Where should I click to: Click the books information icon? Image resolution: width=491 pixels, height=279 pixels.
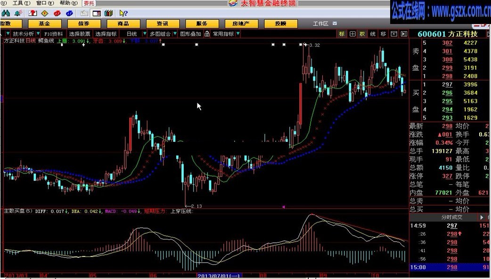coord(109,13)
